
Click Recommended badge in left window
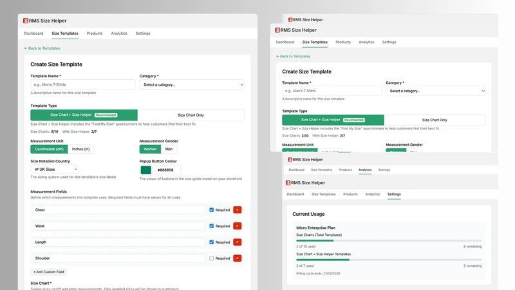pos(106,115)
